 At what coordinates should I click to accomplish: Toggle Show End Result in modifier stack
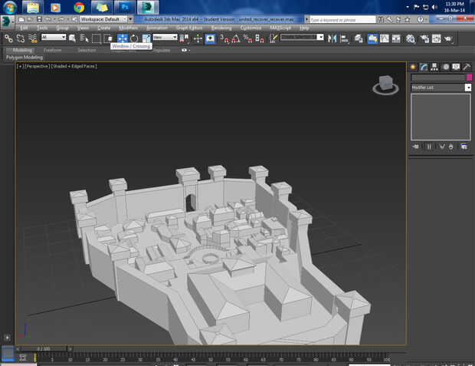pos(428,146)
